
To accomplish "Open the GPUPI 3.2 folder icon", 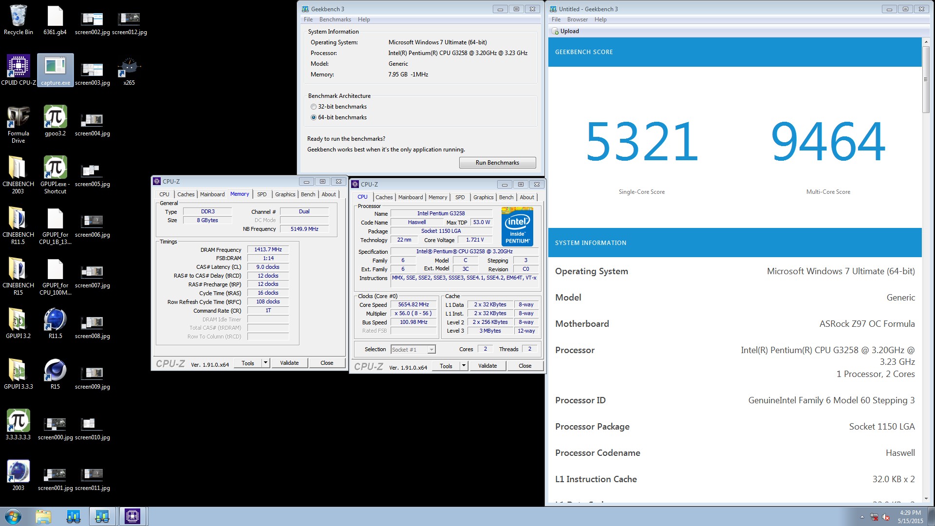I will point(19,324).
